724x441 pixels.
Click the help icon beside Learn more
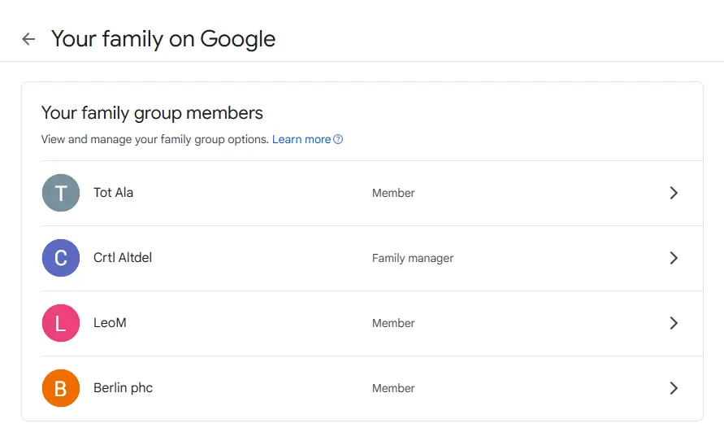[x=338, y=139]
